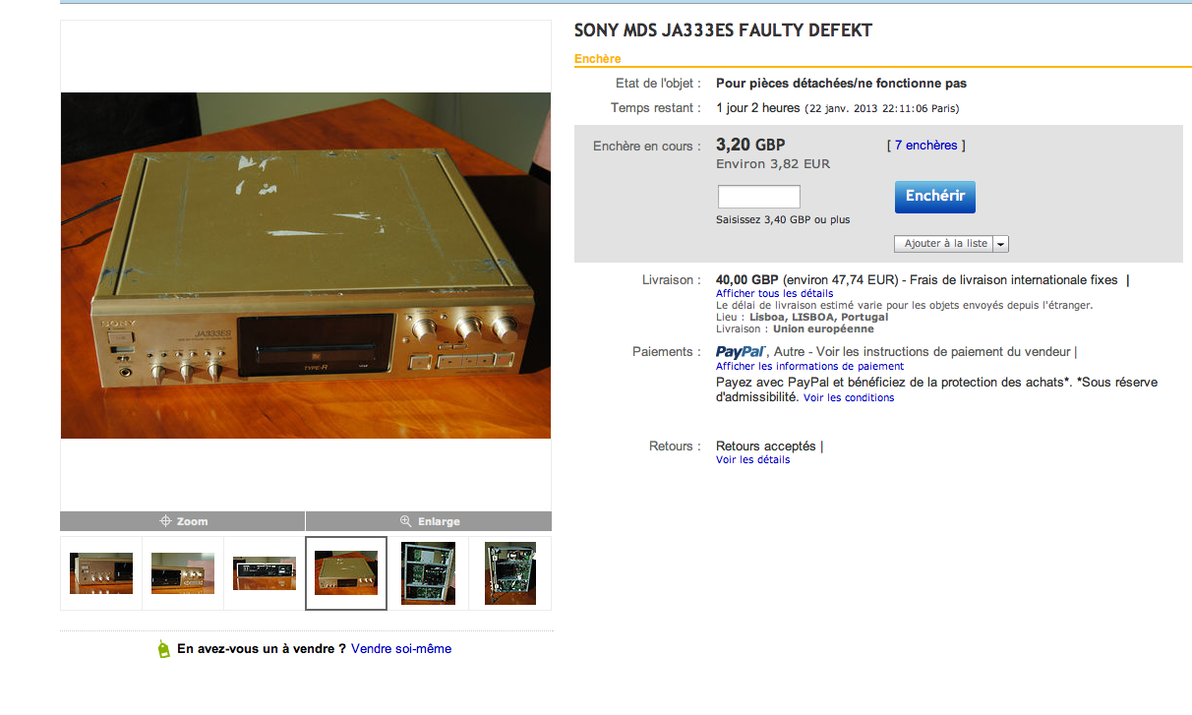The width and height of the screenshot is (1192, 715).
Task: Select the third thumbnail showing the rear view
Action: [265, 573]
